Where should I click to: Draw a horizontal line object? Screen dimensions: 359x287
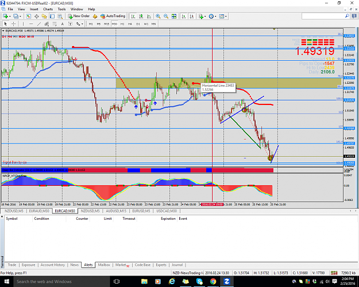tap(31, 24)
